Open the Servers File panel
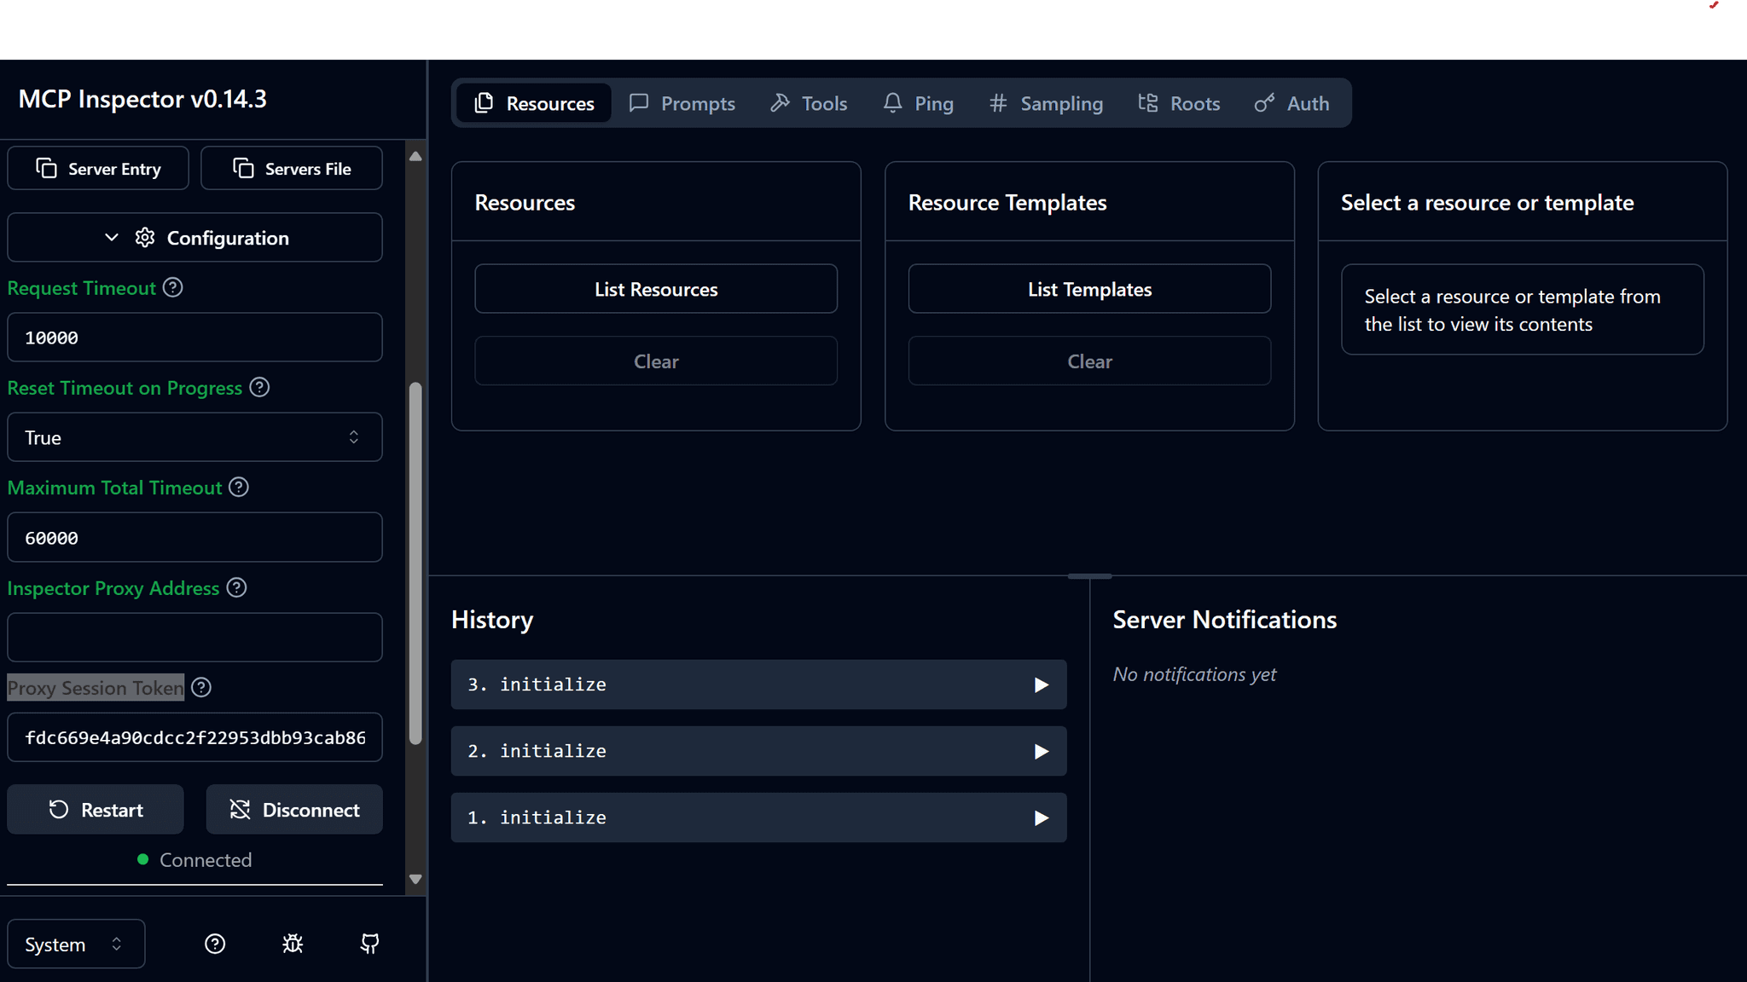Viewport: 1747px width, 982px height. pyautogui.click(x=291, y=168)
